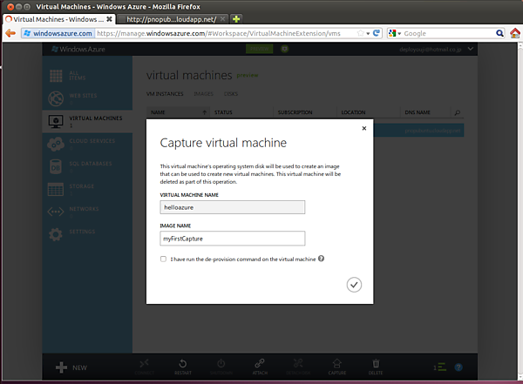Click the Delete trash icon

pyautogui.click(x=376, y=367)
